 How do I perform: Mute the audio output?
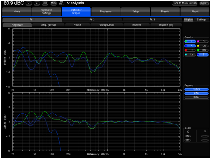click(x=54, y=3)
